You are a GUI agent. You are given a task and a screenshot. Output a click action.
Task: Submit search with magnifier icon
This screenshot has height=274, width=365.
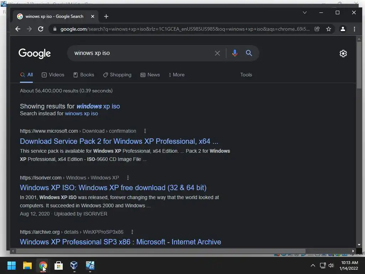pyautogui.click(x=249, y=53)
